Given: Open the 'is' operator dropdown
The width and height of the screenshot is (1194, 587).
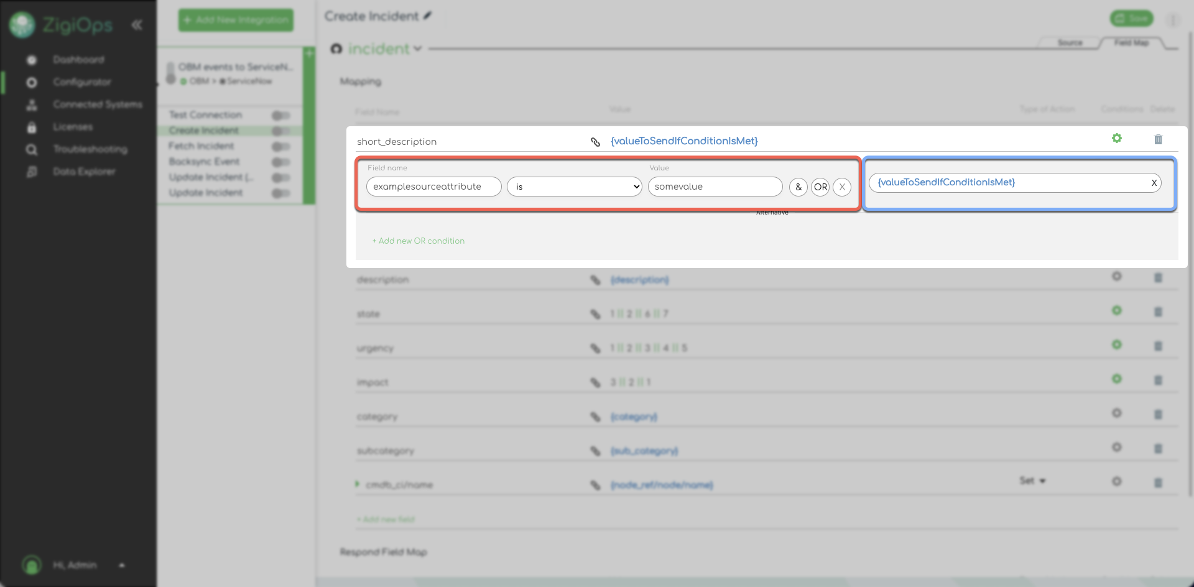Looking at the screenshot, I should pyautogui.click(x=574, y=187).
